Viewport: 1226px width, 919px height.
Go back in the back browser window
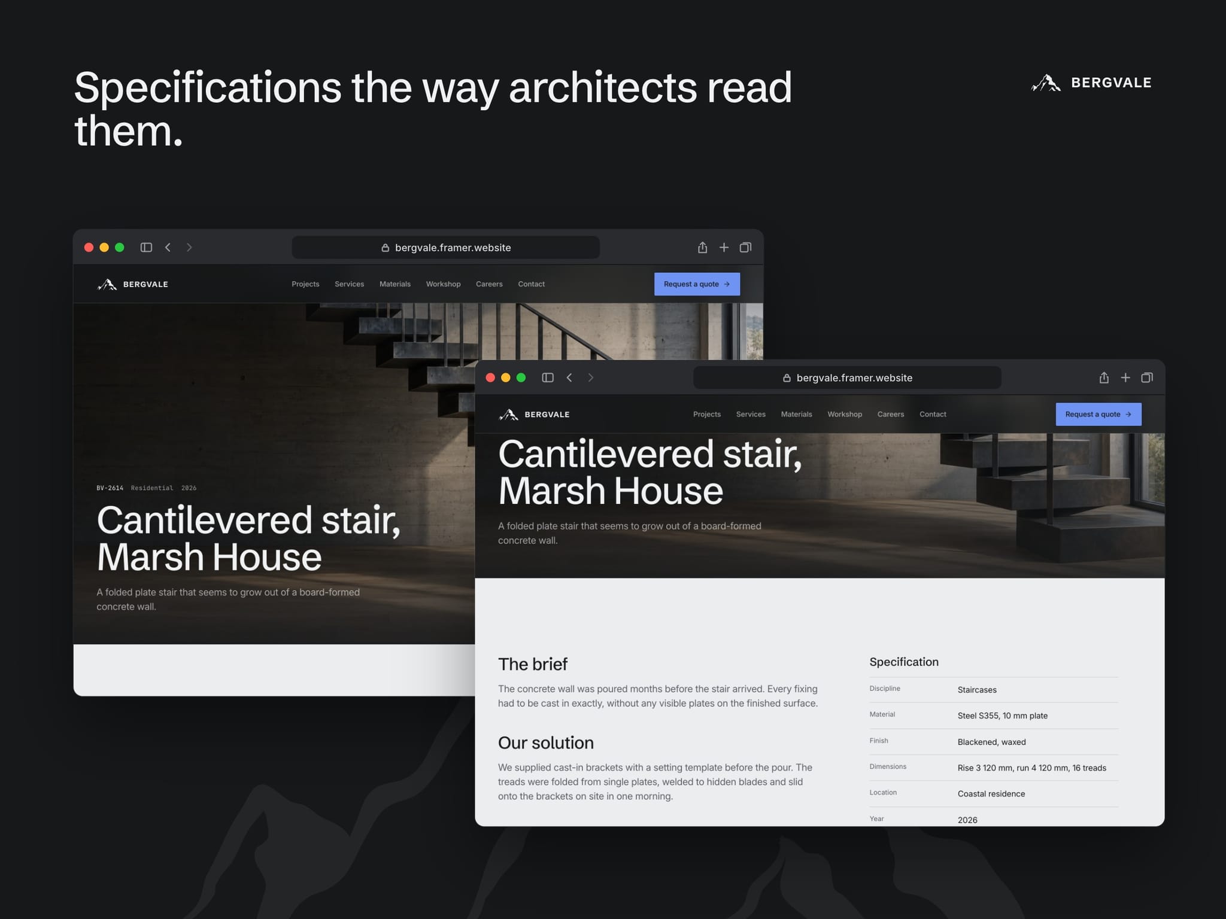click(168, 248)
